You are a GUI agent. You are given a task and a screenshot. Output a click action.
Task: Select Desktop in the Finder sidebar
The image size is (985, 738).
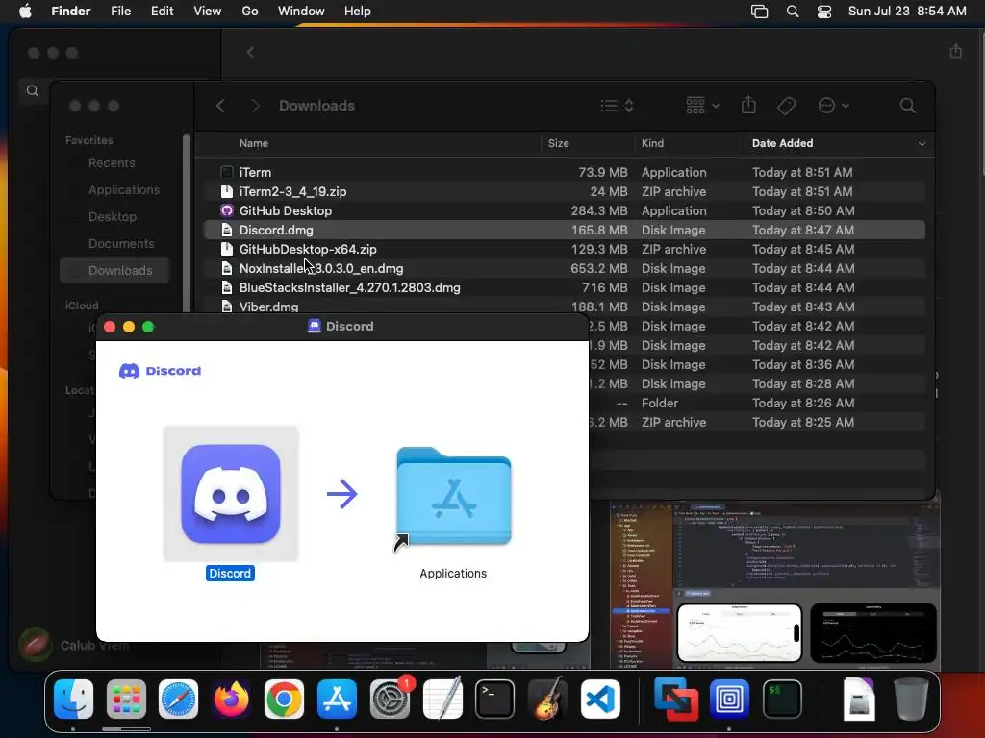112,217
